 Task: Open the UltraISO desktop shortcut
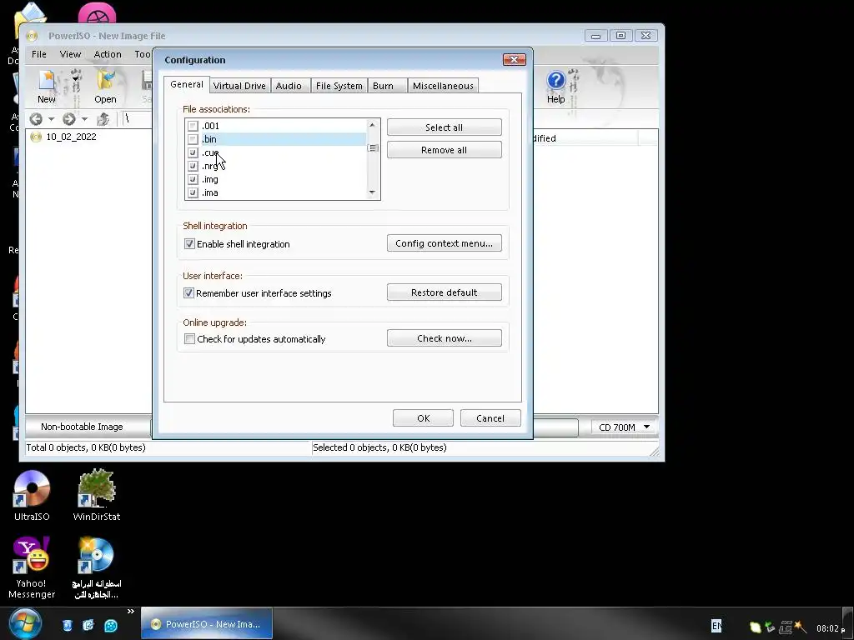(32, 495)
